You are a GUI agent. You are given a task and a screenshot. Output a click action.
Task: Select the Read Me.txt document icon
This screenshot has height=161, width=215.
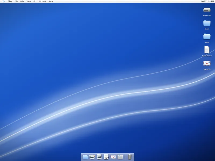[207, 50]
